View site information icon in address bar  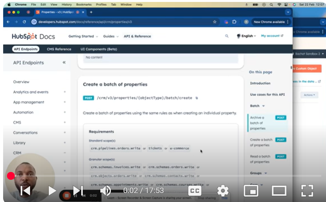point(34,22)
